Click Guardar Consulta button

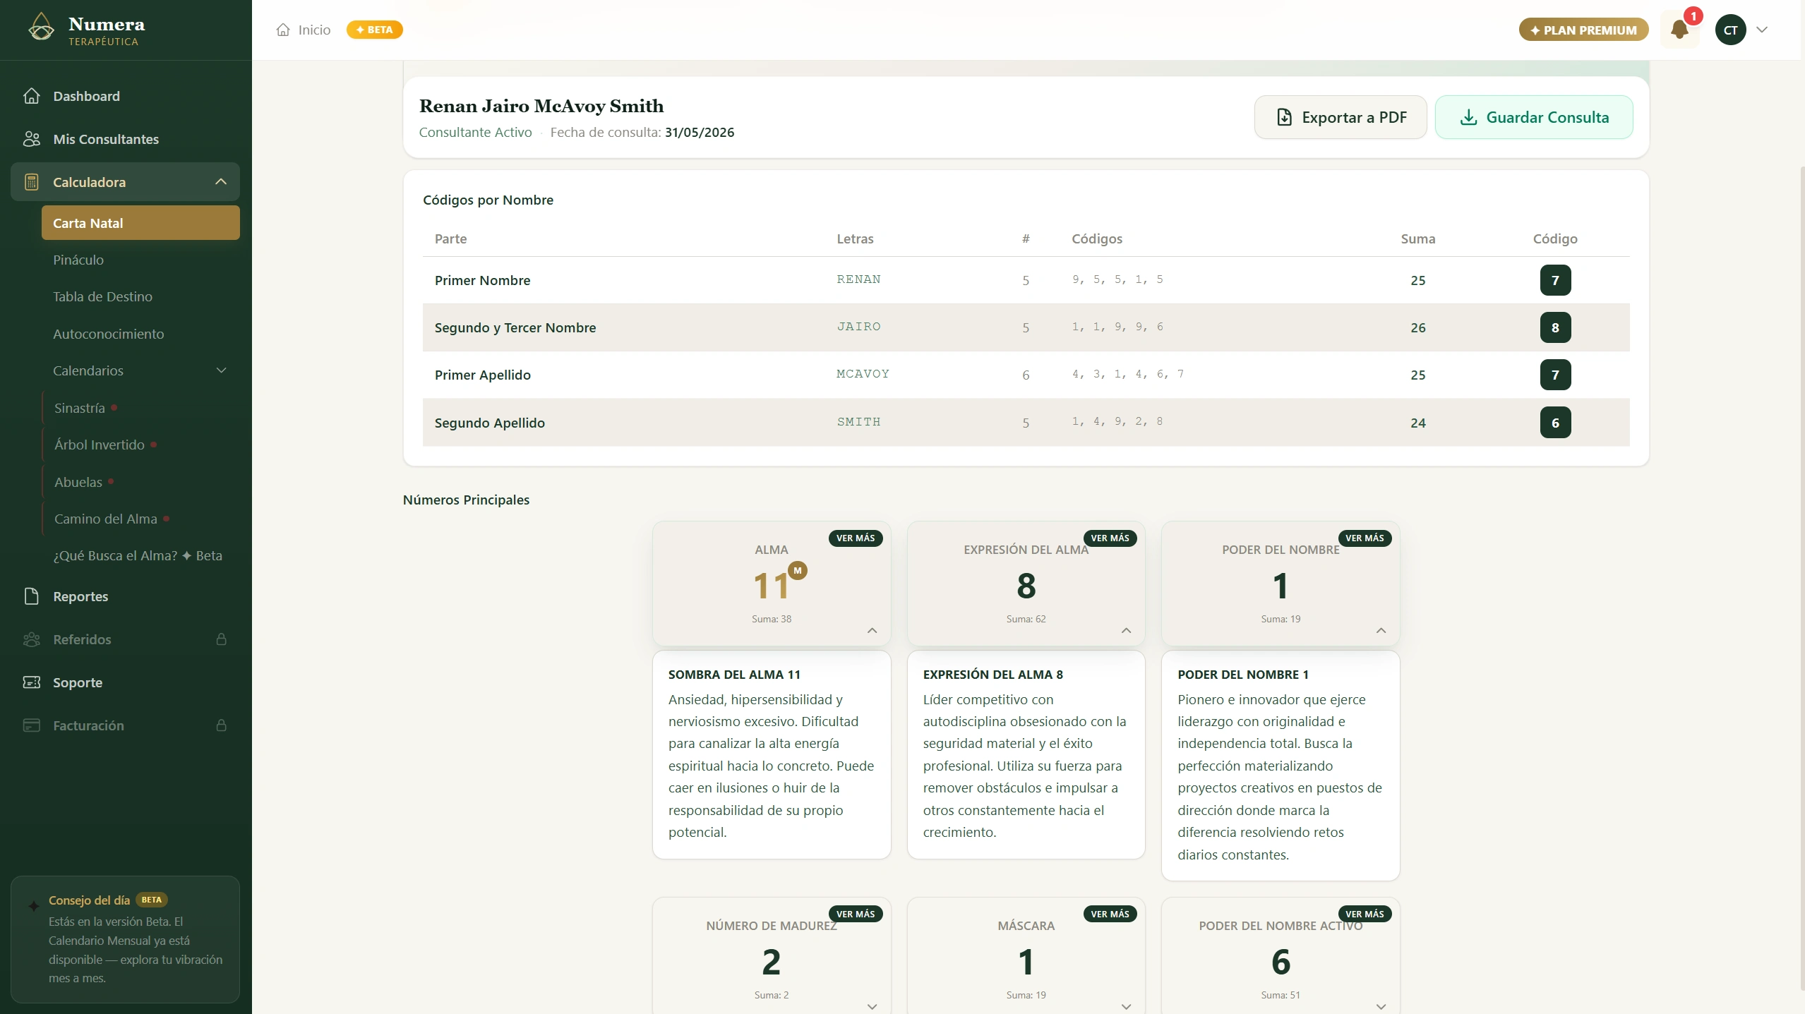[1534, 117]
